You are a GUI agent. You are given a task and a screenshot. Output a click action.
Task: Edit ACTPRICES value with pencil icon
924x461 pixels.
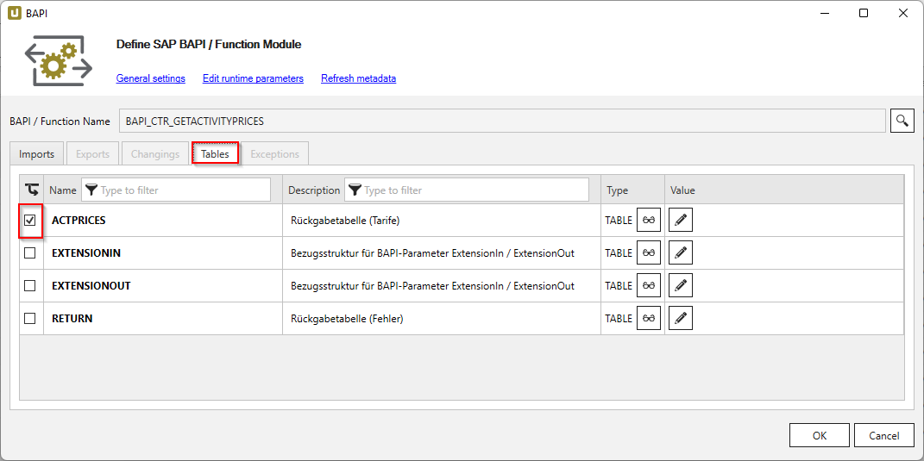coord(681,221)
